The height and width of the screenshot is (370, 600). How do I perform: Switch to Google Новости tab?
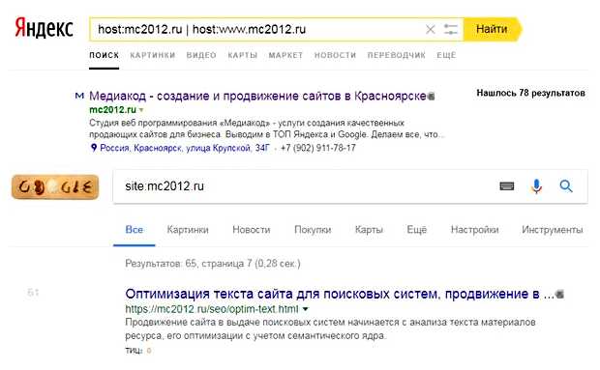click(x=252, y=230)
